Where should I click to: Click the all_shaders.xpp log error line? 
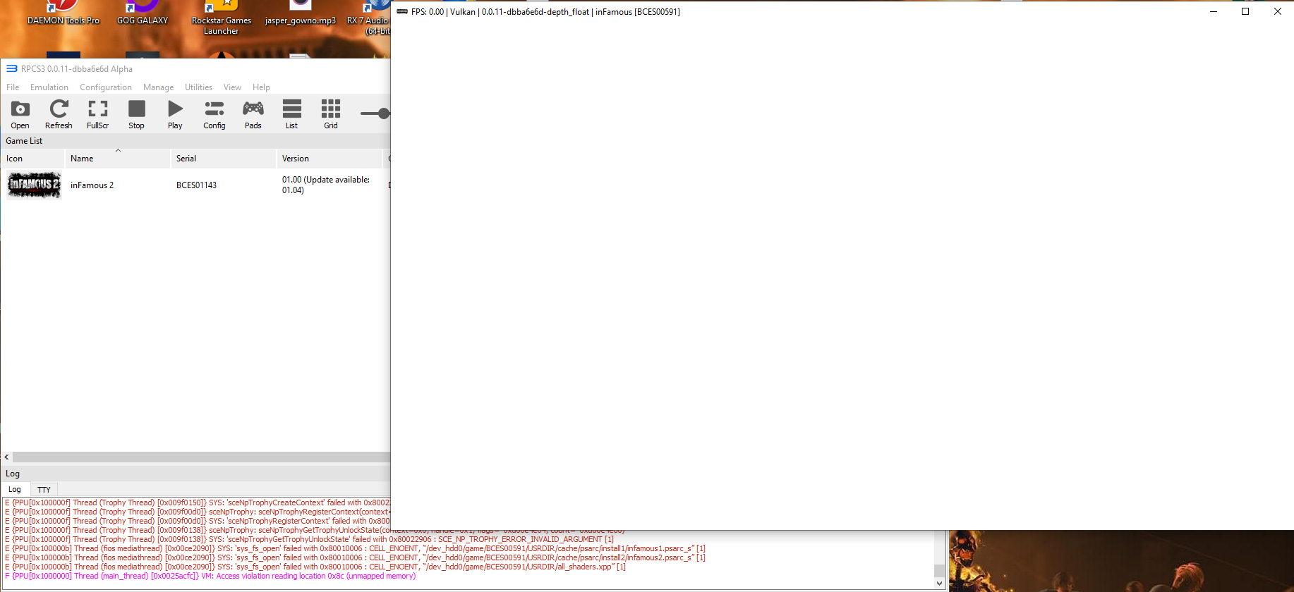(315, 567)
